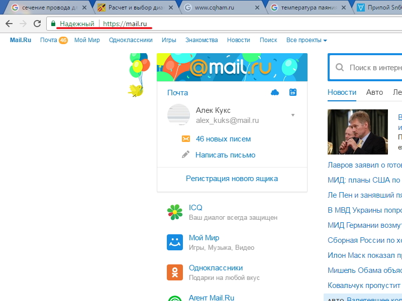Open Игры in the top navigation

169,40
